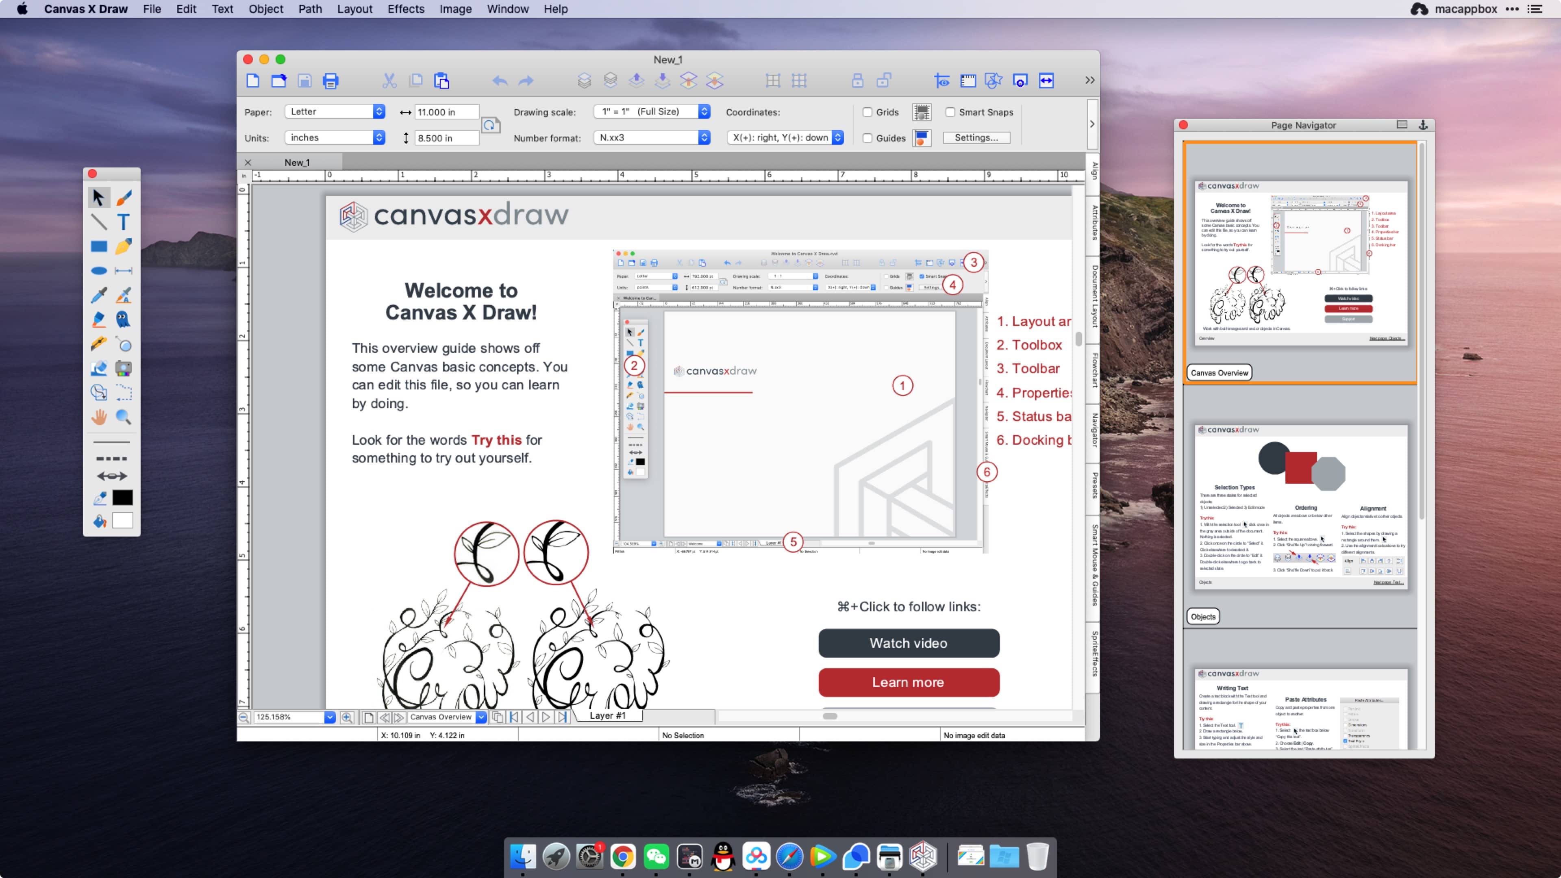Open the Paper size dropdown
This screenshot has height=878, width=1561.
335,111
